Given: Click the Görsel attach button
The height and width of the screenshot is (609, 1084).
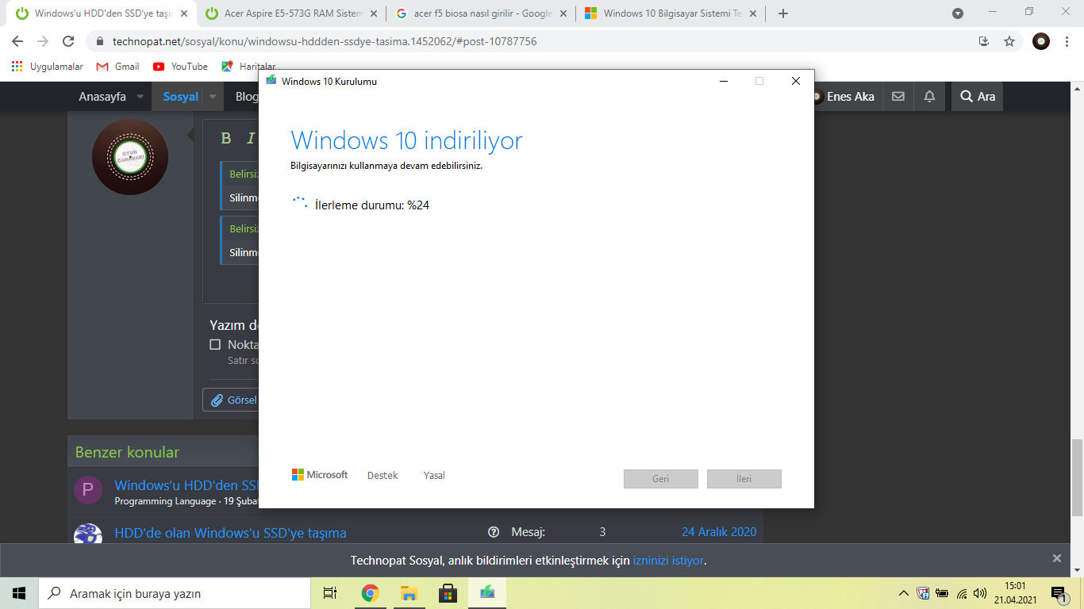Looking at the screenshot, I should pyautogui.click(x=233, y=400).
